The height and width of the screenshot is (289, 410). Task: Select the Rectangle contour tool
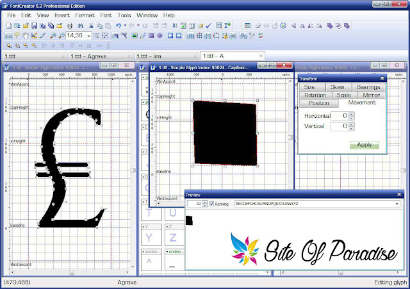click(x=151, y=36)
